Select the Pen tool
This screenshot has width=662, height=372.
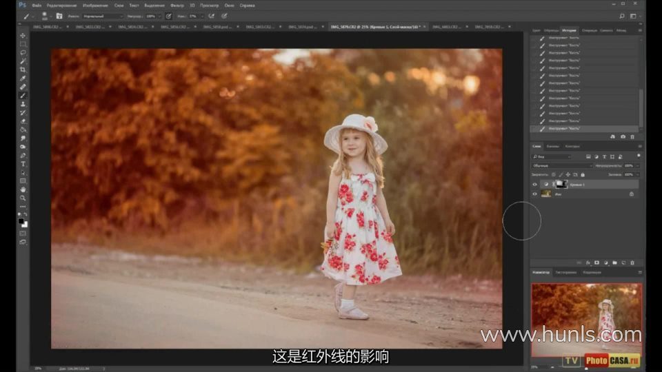click(23, 156)
